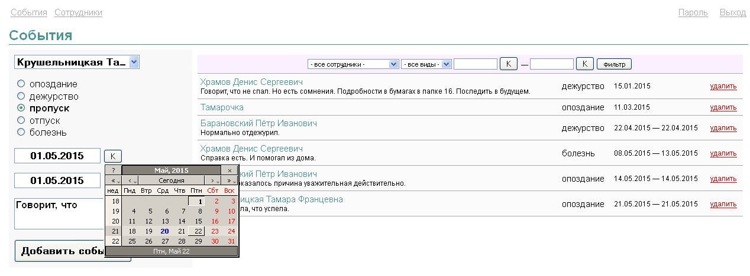Open calendar with K button beside first date
Screen dimensions: 750x276
tap(113, 156)
